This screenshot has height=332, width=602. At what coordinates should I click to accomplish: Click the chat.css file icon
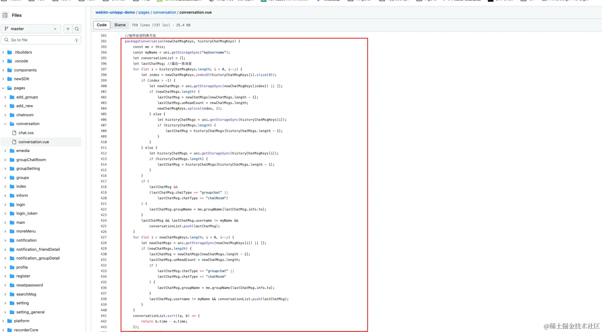(x=14, y=133)
